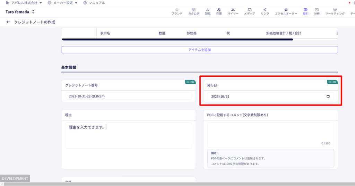Screen dimensions: 355x186
Task: Open the マニュアル help link
Action: (x=94, y=3)
